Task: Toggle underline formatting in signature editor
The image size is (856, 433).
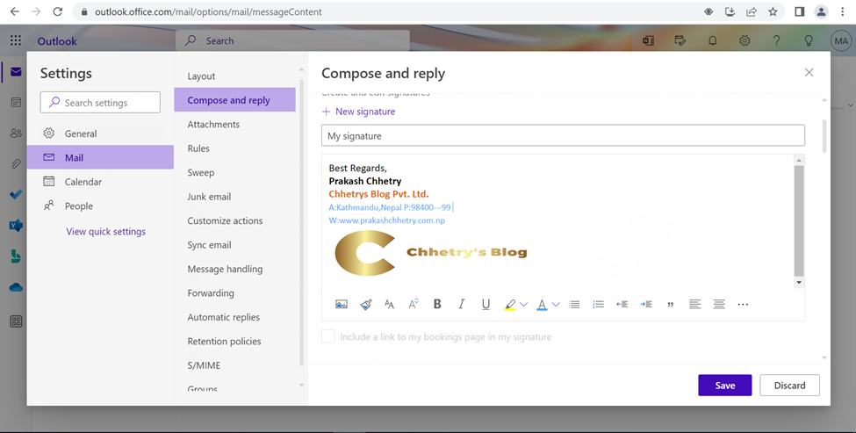Action: (486, 304)
